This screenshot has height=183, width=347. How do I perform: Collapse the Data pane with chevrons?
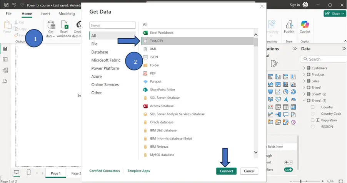click(344, 49)
